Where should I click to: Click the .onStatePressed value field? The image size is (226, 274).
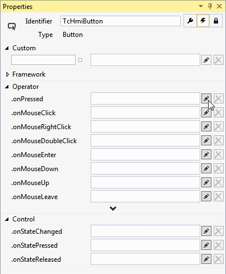coord(145,245)
